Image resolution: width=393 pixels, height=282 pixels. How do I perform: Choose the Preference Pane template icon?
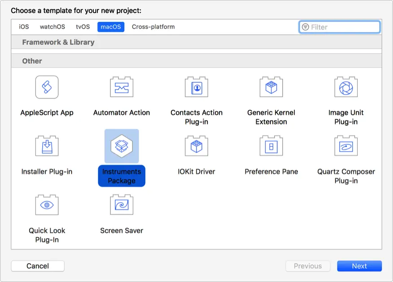(x=271, y=146)
